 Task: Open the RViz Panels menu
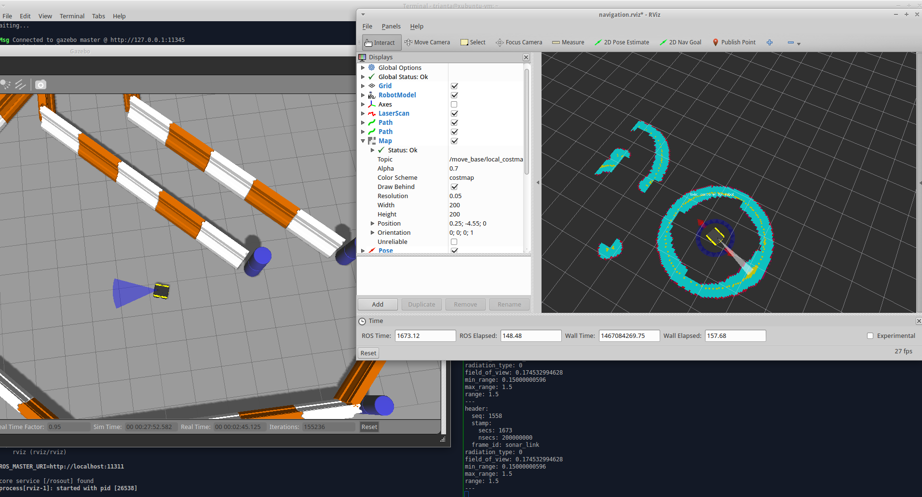coord(391,27)
